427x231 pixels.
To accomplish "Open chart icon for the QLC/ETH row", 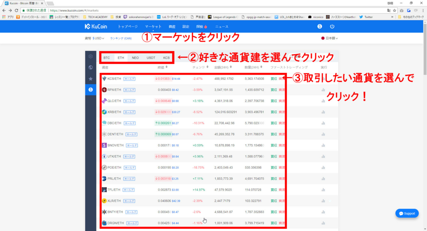I will click(x=323, y=101).
